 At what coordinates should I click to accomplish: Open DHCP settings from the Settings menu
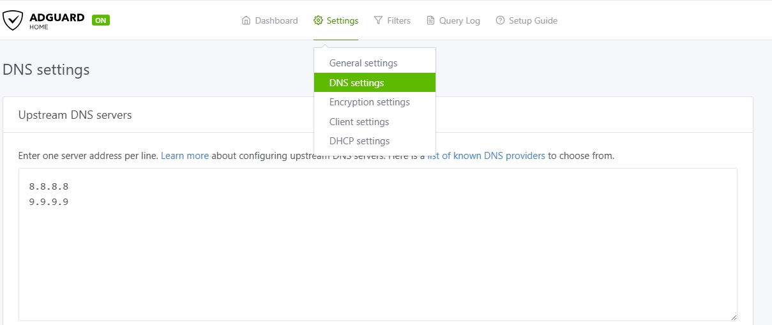pyautogui.click(x=359, y=141)
